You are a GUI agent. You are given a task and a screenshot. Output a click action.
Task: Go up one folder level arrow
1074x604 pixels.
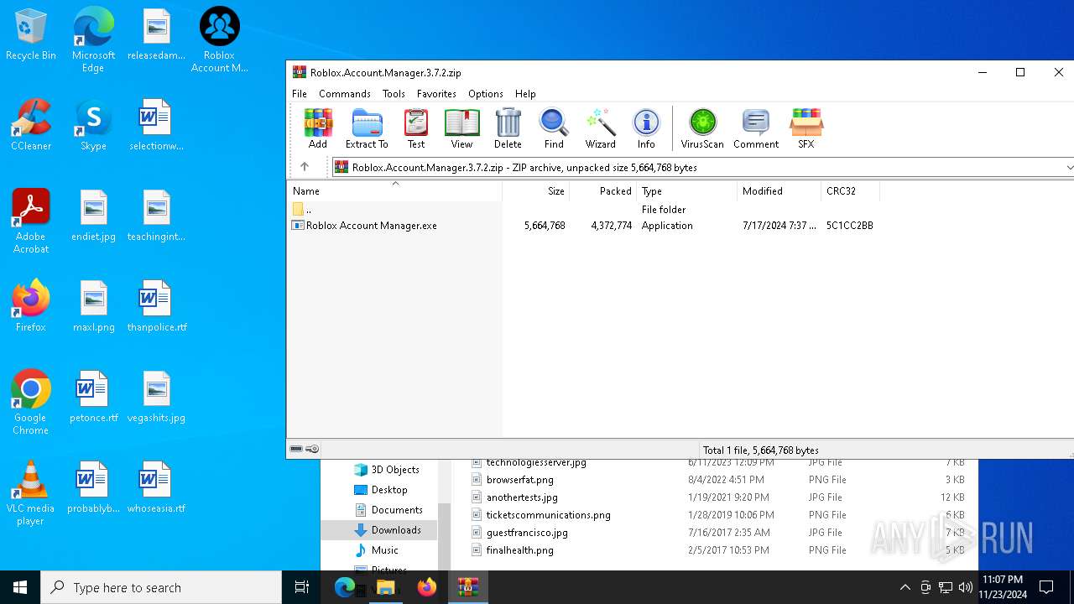(305, 167)
